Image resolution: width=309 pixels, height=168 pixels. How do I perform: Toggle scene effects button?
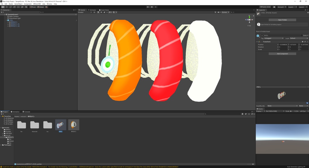104,12
